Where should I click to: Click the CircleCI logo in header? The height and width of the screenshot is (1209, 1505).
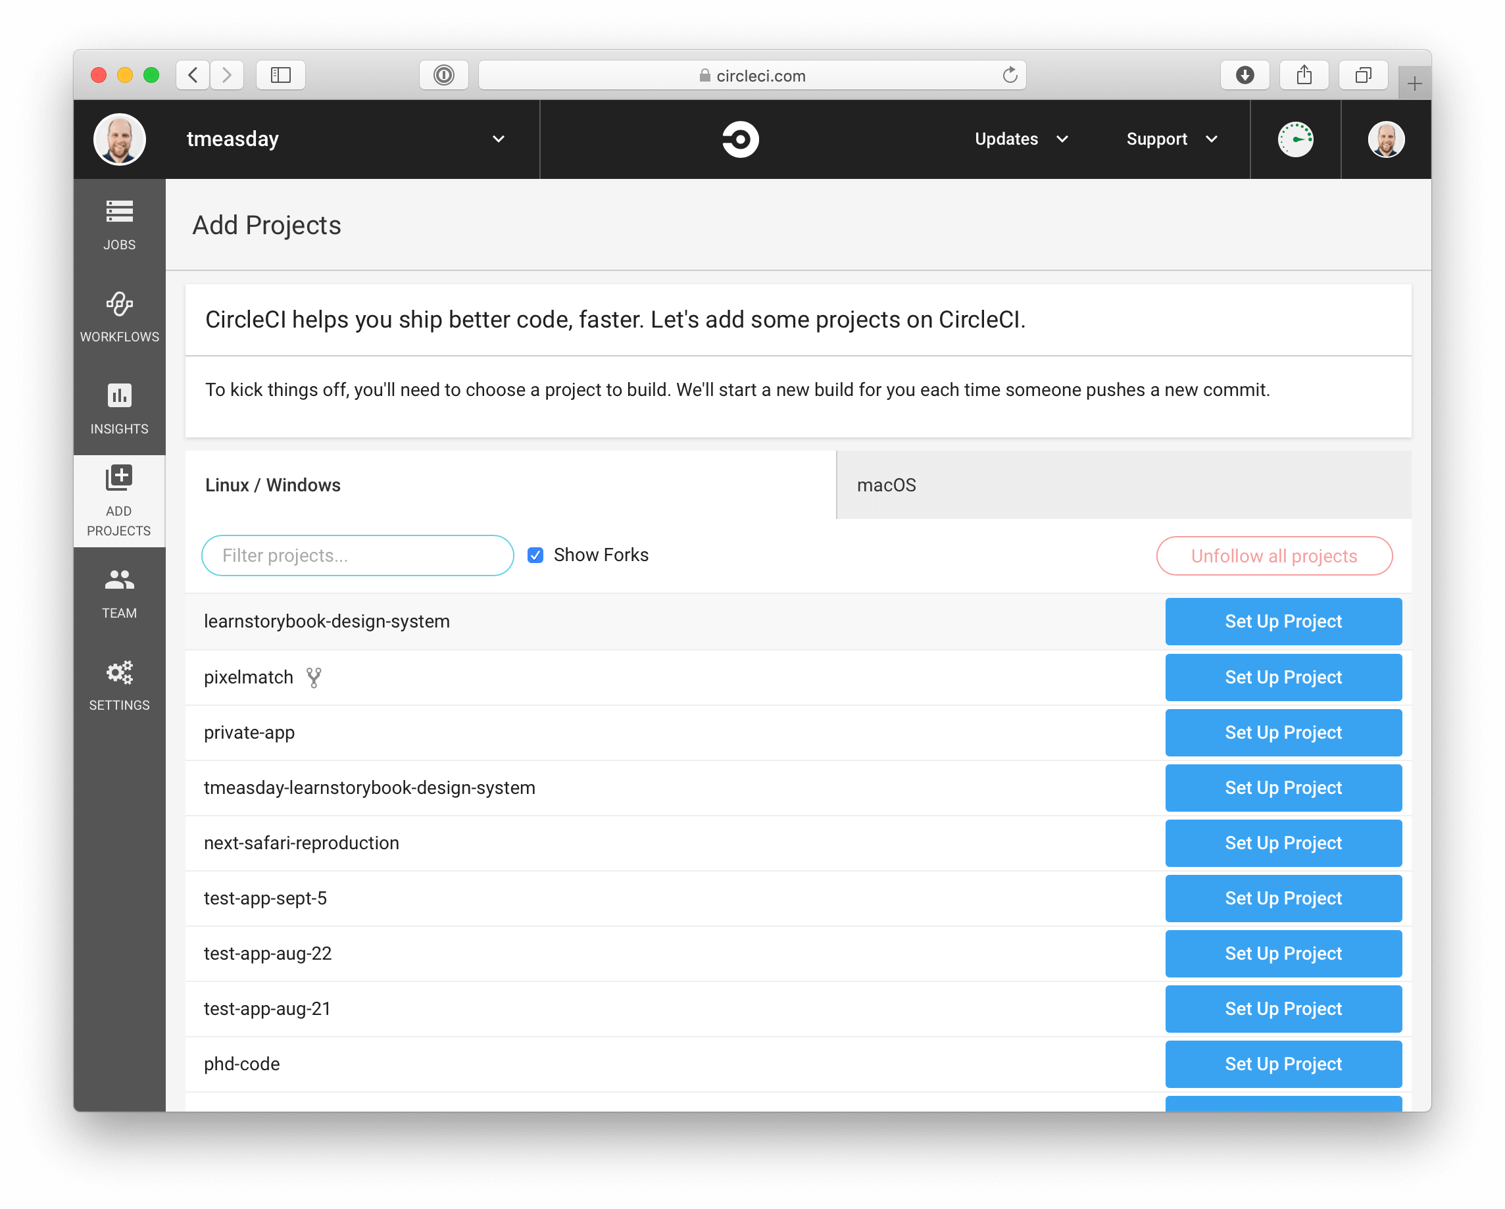(x=740, y=139)
